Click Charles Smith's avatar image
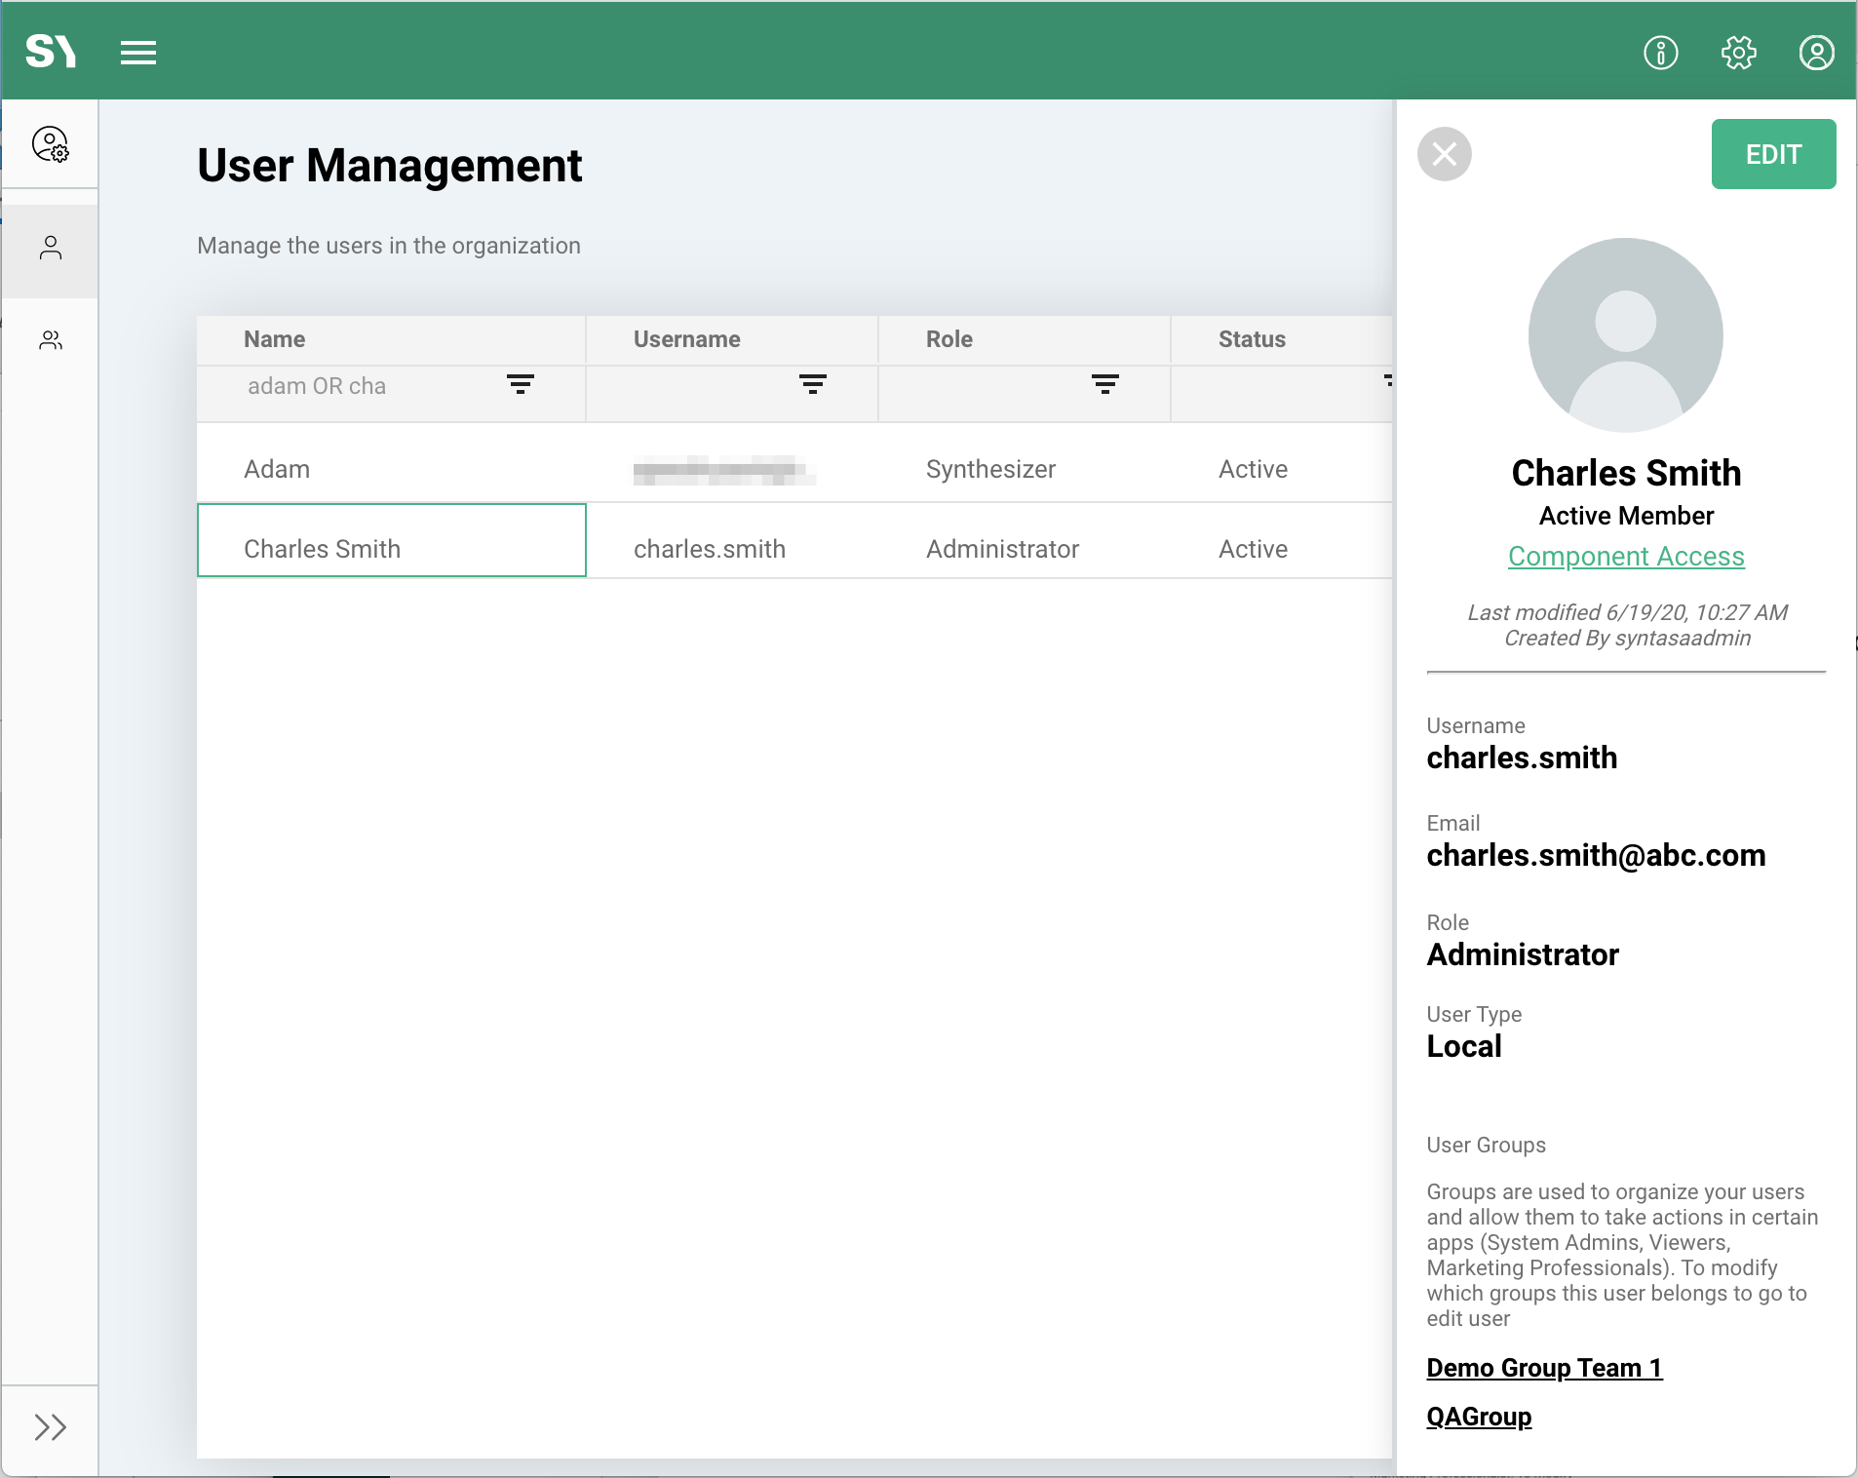This screenshot has width=1858, height=1478. click(x=1623, y=333)
